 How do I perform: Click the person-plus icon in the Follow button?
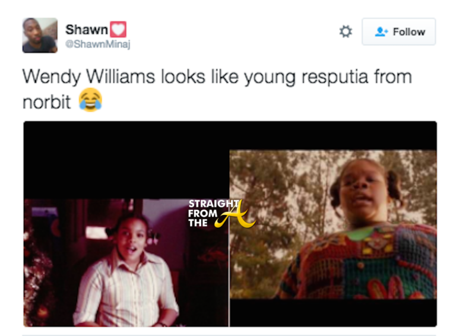381,31
